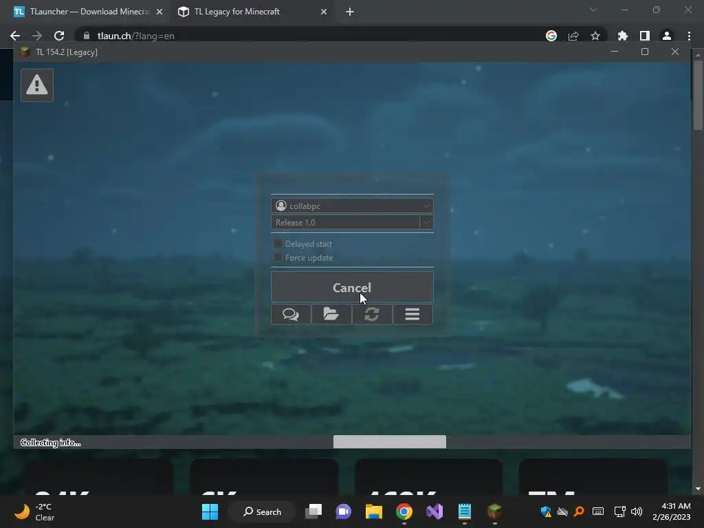Open the speech bubbles support button

[291, 314]
